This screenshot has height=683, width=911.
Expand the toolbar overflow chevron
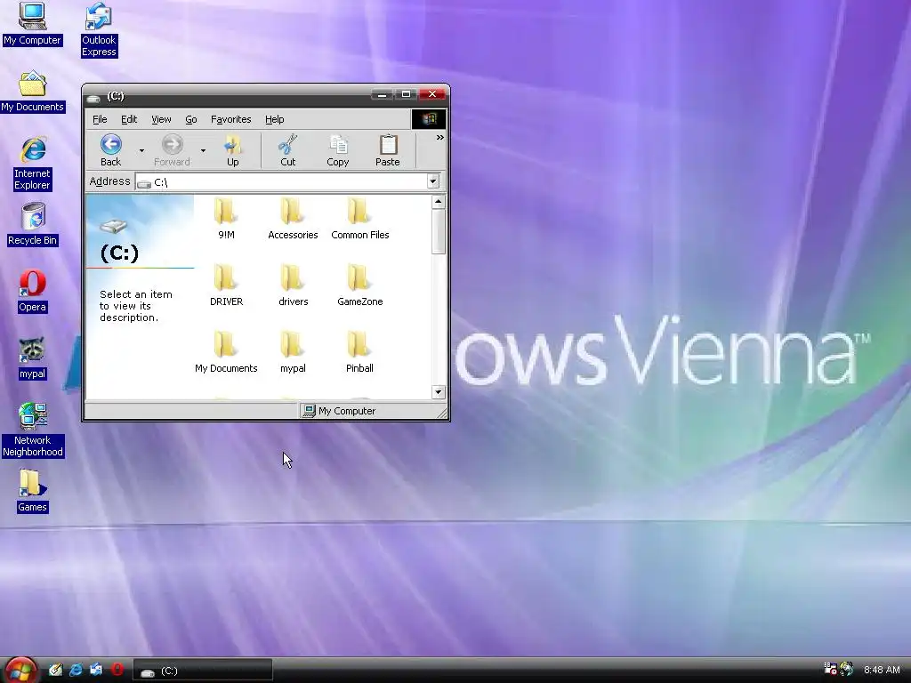pos(439,138)
